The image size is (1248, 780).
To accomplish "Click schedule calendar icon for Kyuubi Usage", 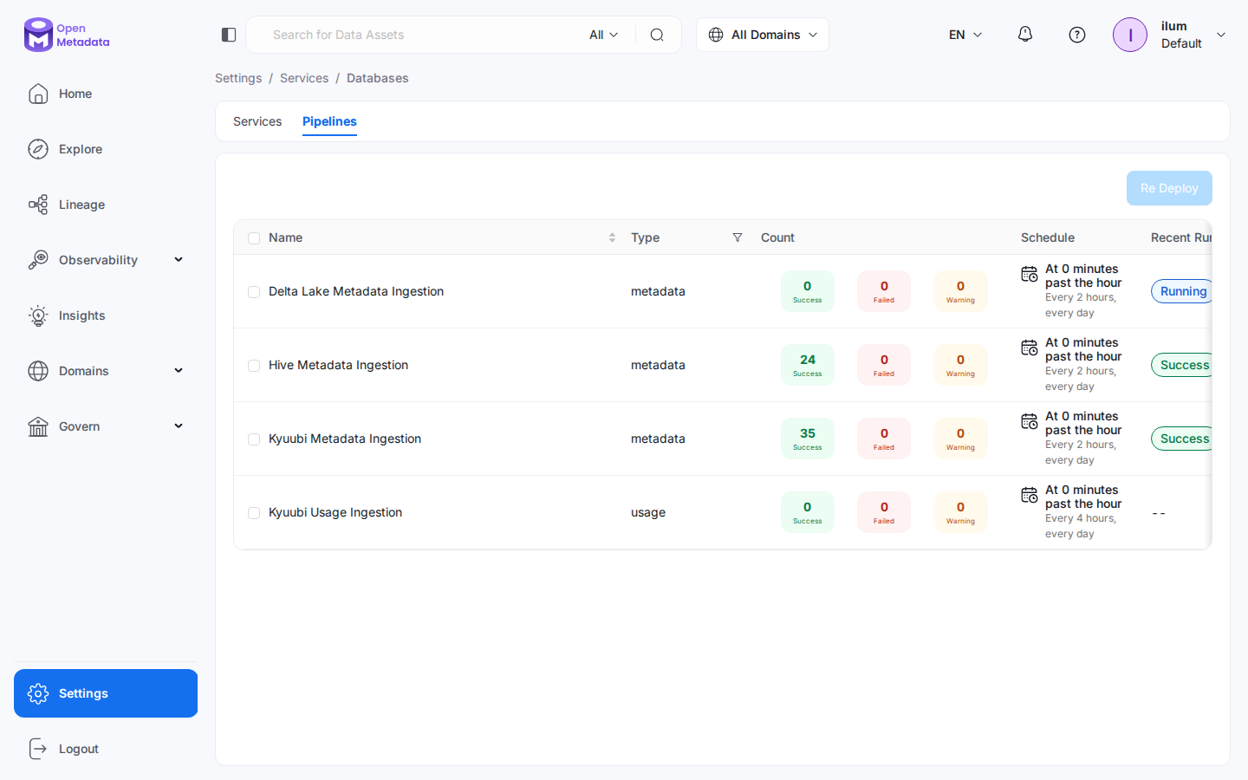I will pyautogui.click(x=1030, y=495).
